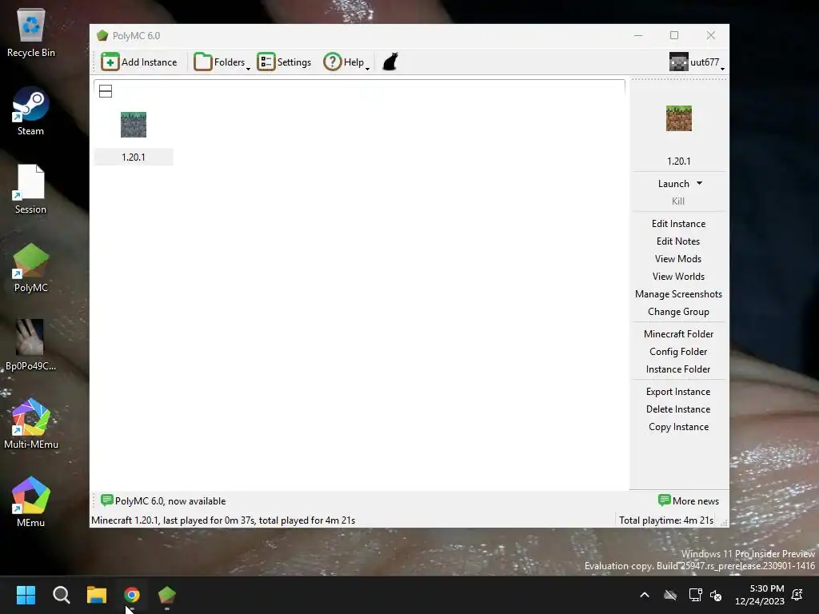Viewport: 819px width, 614px height.
Task: Click Edit Instance in side panel
Action: click(678, 224)
